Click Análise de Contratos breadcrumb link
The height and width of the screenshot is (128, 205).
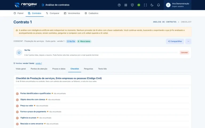165,22
